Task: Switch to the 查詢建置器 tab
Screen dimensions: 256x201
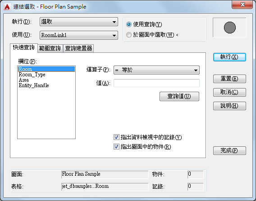Action: pyautogui.click(x=78, y=48)
